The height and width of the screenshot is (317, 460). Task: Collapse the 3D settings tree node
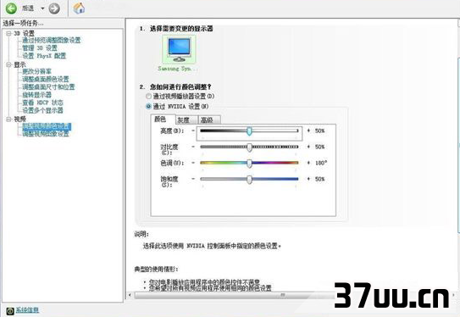coord(9,33)
